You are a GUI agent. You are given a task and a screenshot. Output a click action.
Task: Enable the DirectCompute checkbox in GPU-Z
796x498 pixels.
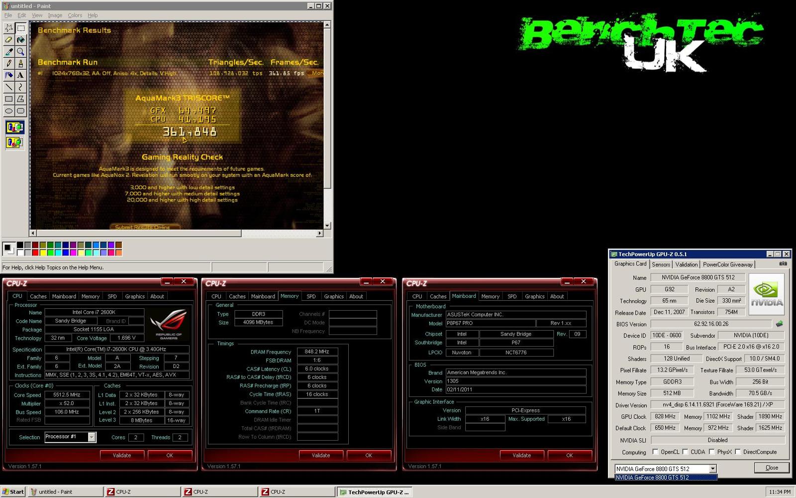[x=738, y=452]
